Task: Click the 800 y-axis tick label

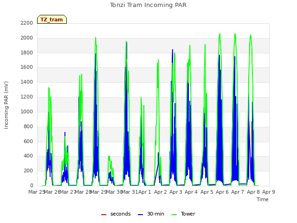Action: tap(28, 126)
